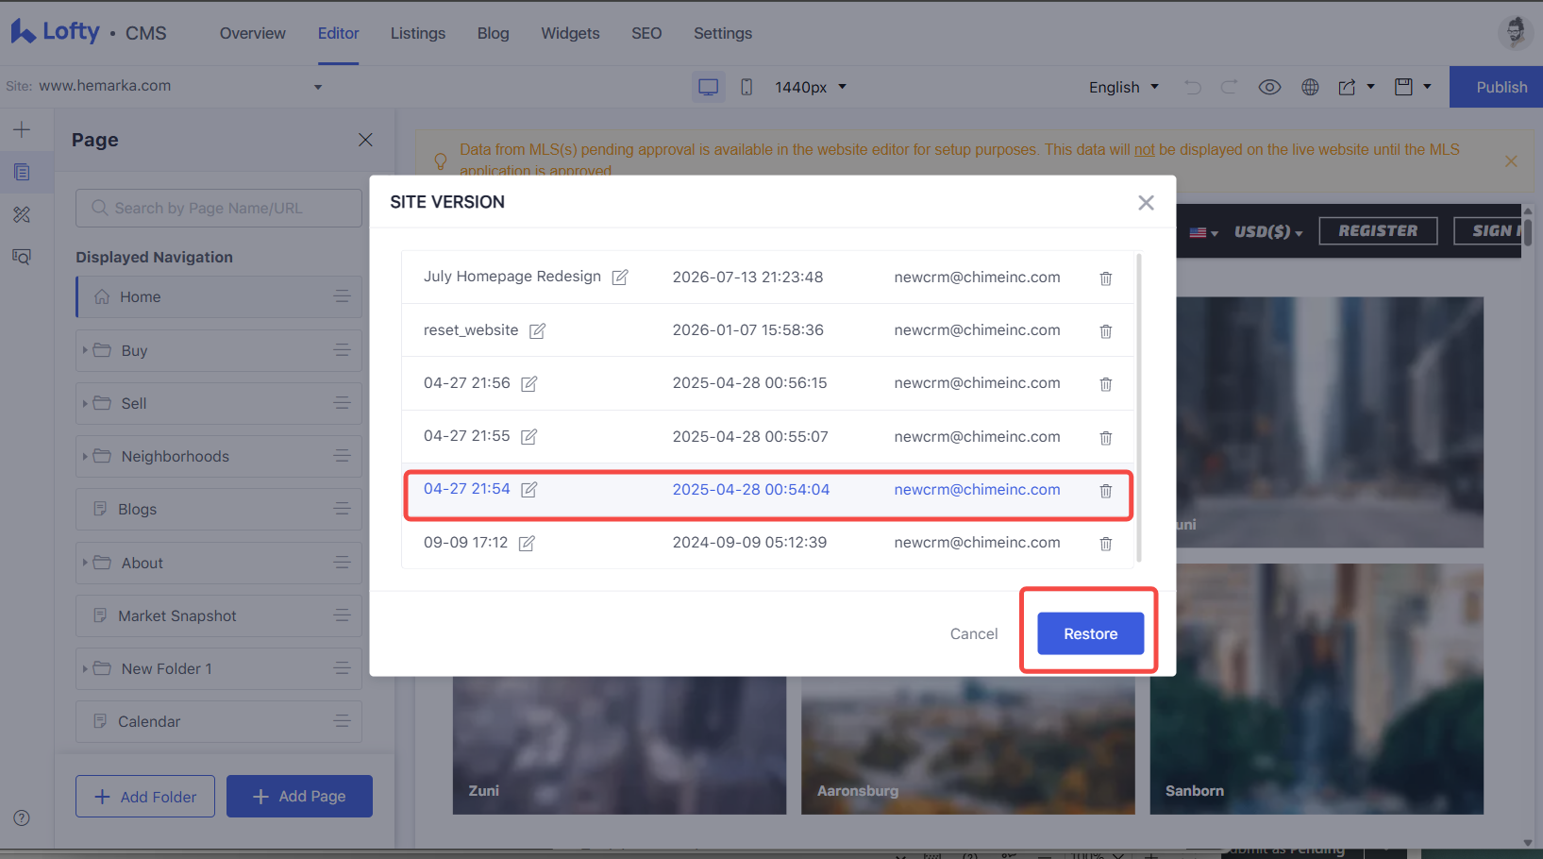Select the Market Snapshot page
This screenshot has height=859, width=1543.
tap(219, 615)
